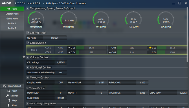Click the OC Mode Default value
This screenshot has height=108, width=189.
tap(55, 38)
